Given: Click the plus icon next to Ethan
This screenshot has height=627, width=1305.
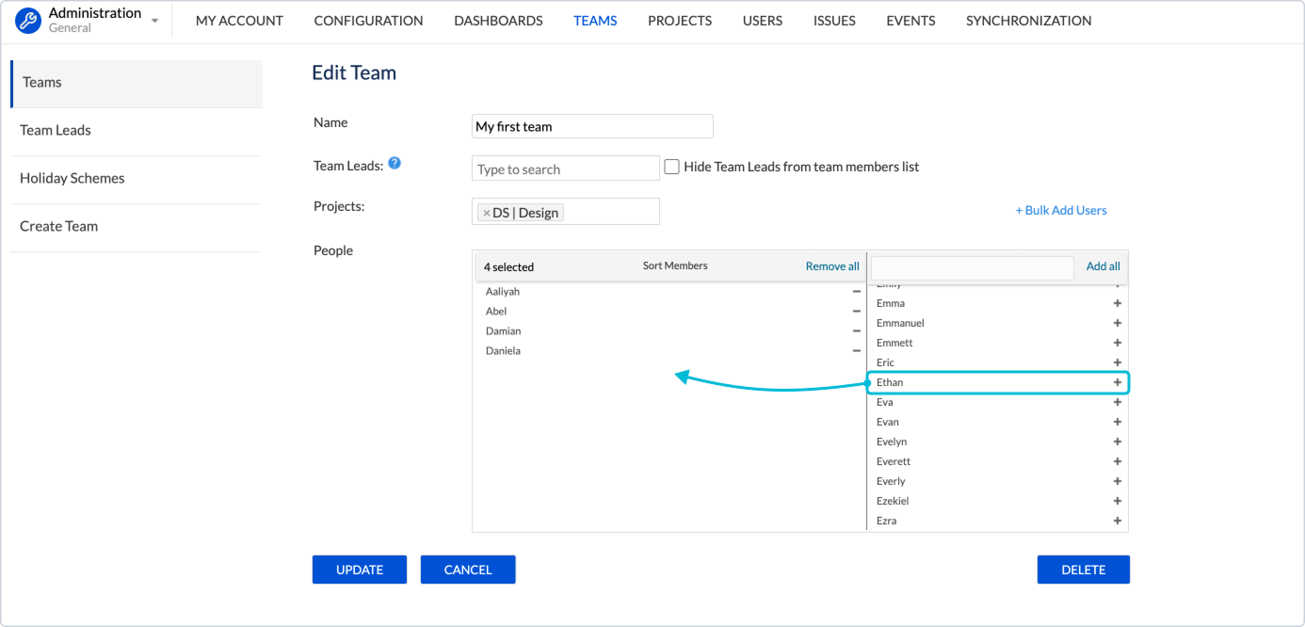Looking at the screenshot, I should tap(1117, 382).
